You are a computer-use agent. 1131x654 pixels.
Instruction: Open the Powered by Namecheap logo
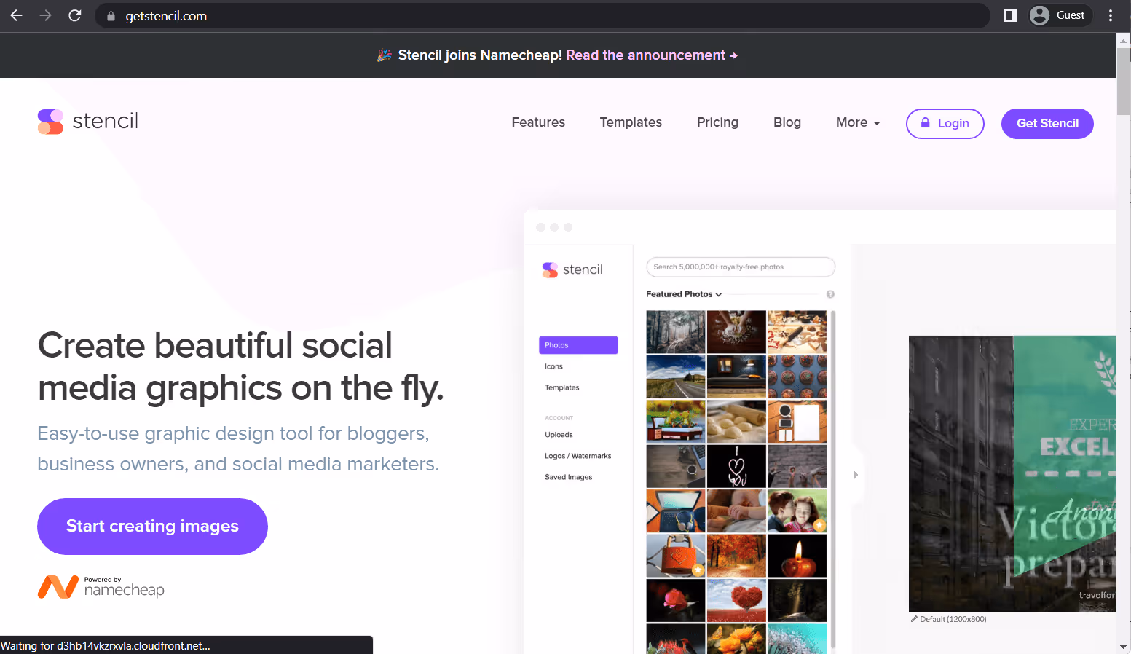(101, 586)
